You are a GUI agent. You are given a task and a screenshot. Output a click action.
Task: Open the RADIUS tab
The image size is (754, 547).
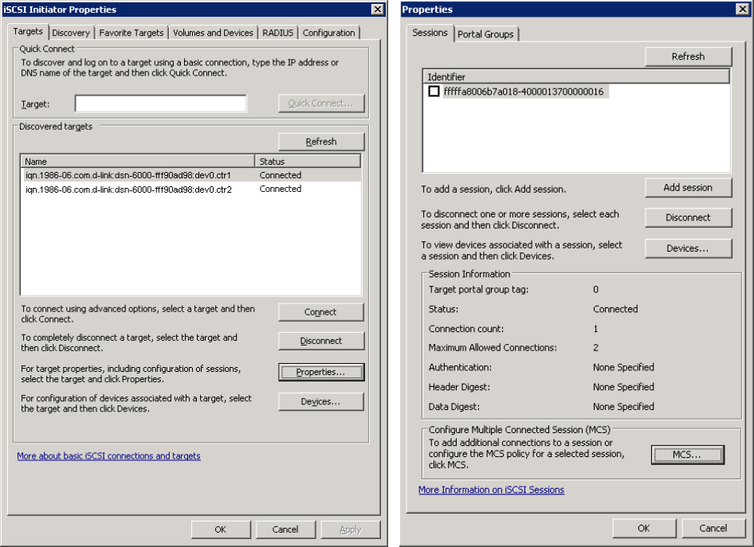[x=277, y=33]
